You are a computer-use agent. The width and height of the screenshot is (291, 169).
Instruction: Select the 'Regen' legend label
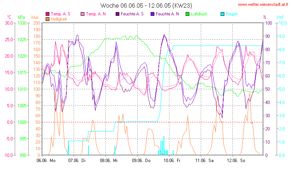[x=232, y=14]
